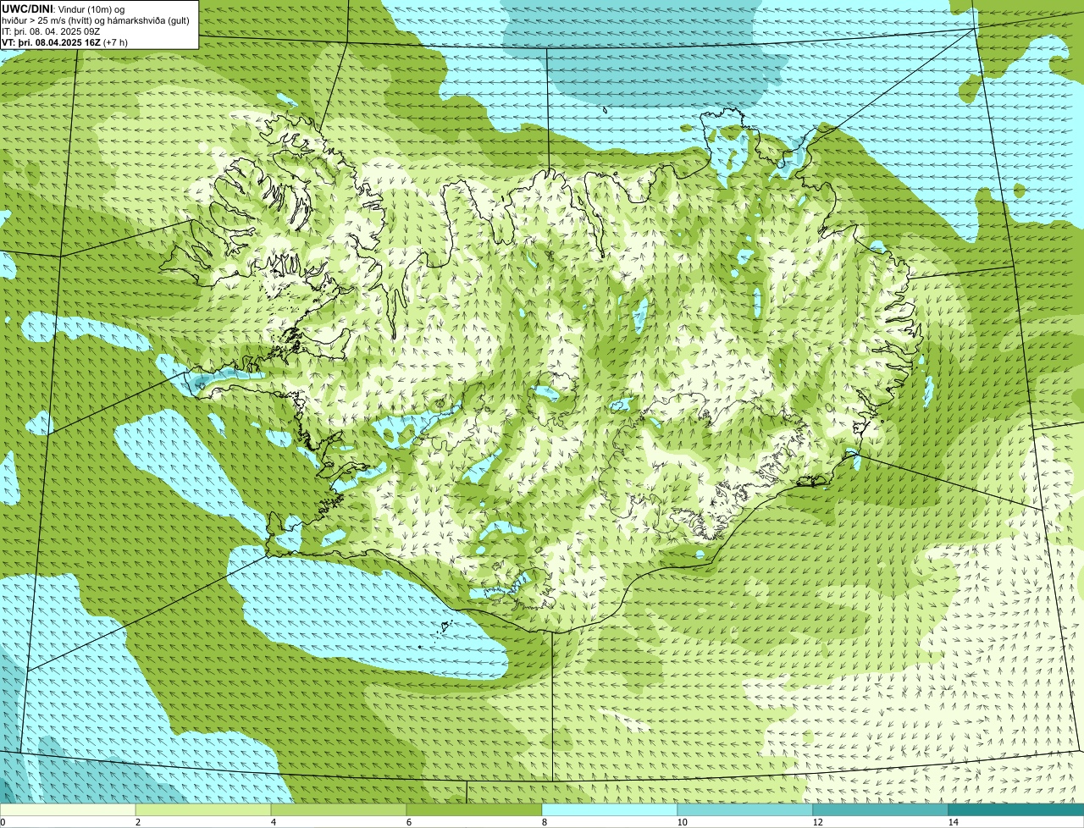The width and height of the screenshot is (1084, 828).
Task: Pick the dark green 6–8 m/s color band
Action: click(x=474, y=810)
